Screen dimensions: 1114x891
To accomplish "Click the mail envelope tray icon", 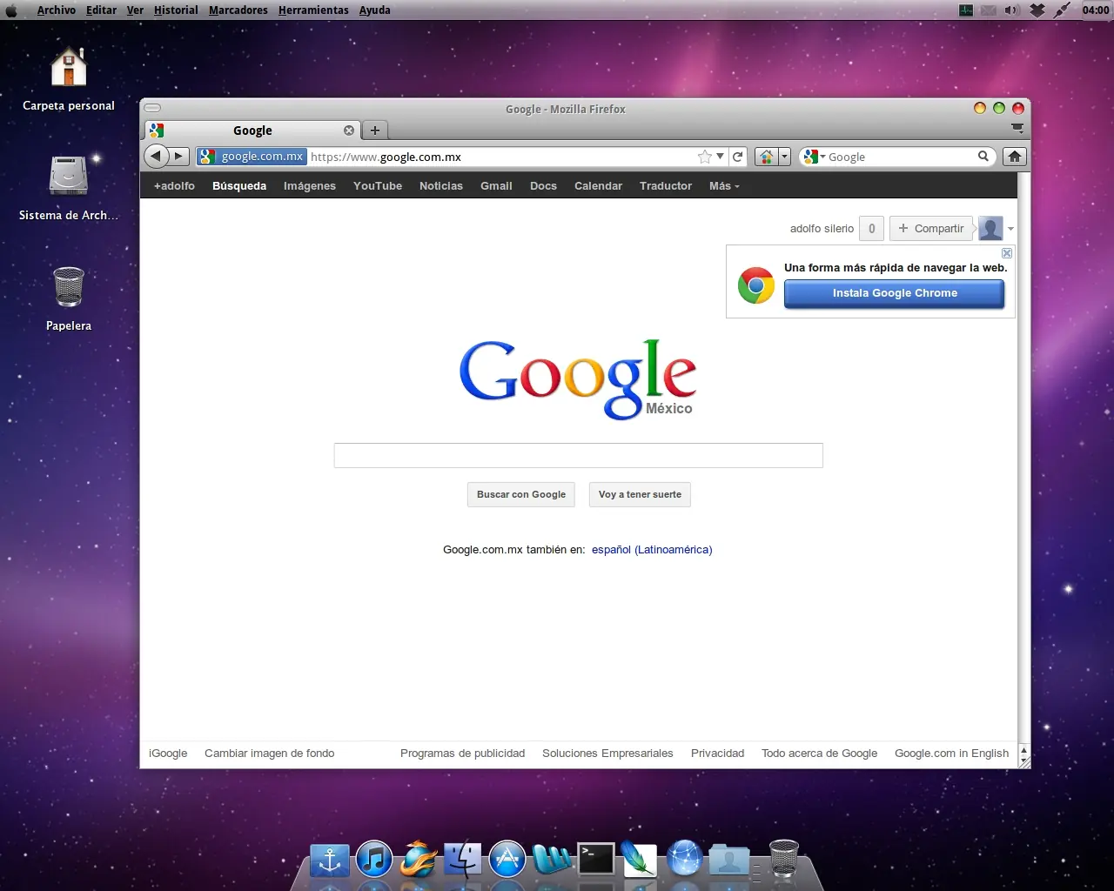I will [x=989, y=10].
